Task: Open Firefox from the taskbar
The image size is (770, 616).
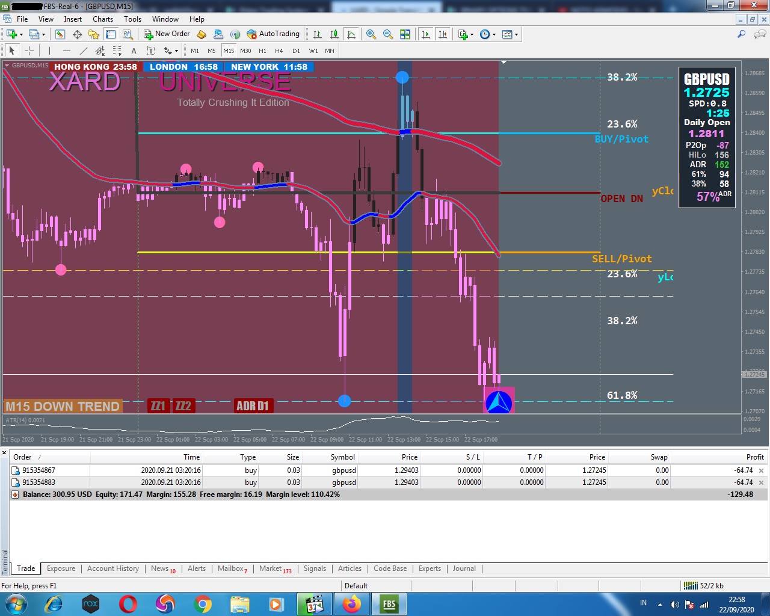Action: coord(351,603)
